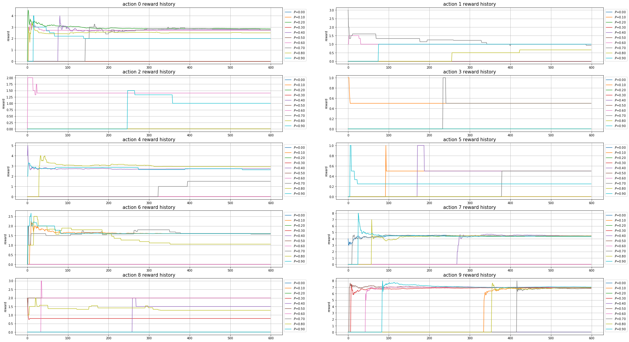Click the 300 x-axis tick of action 9 plot

coord(470,339)
